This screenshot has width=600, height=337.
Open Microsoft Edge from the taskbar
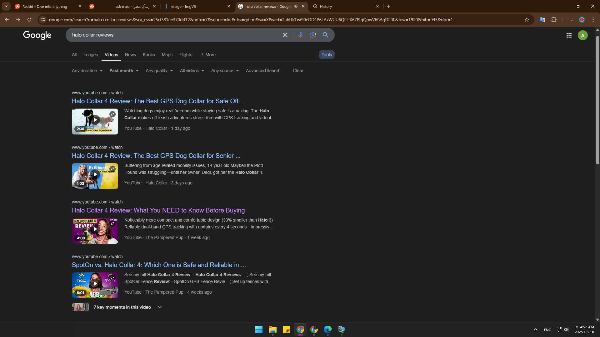point(328,330)
